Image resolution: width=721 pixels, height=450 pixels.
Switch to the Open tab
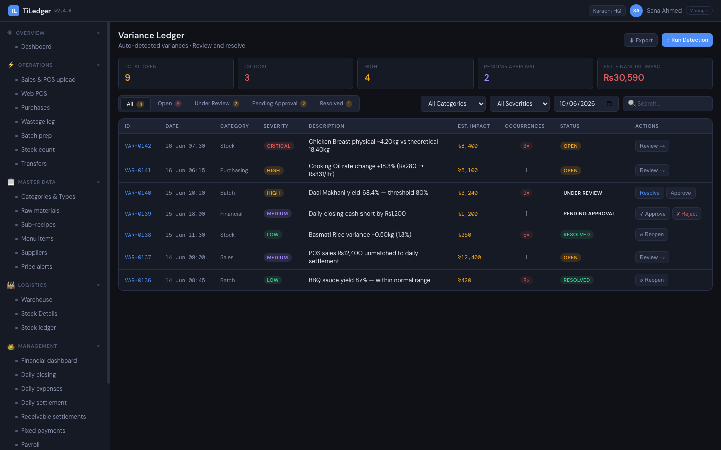point(169,104)
